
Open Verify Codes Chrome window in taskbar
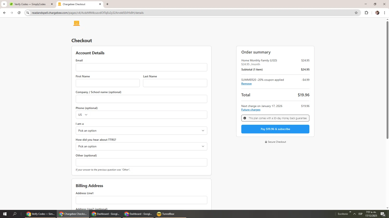tap(40, 214)
